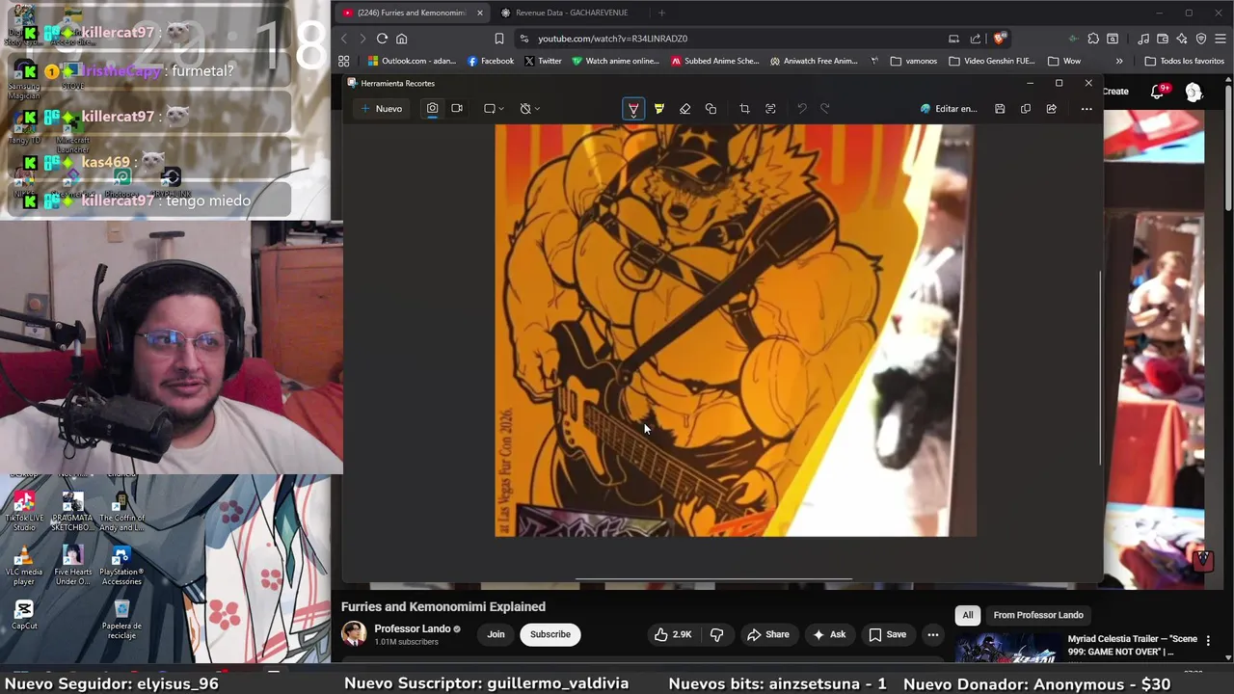Open Snipping Tool more options menu

pyautogui.click(x=1086, y=109)
